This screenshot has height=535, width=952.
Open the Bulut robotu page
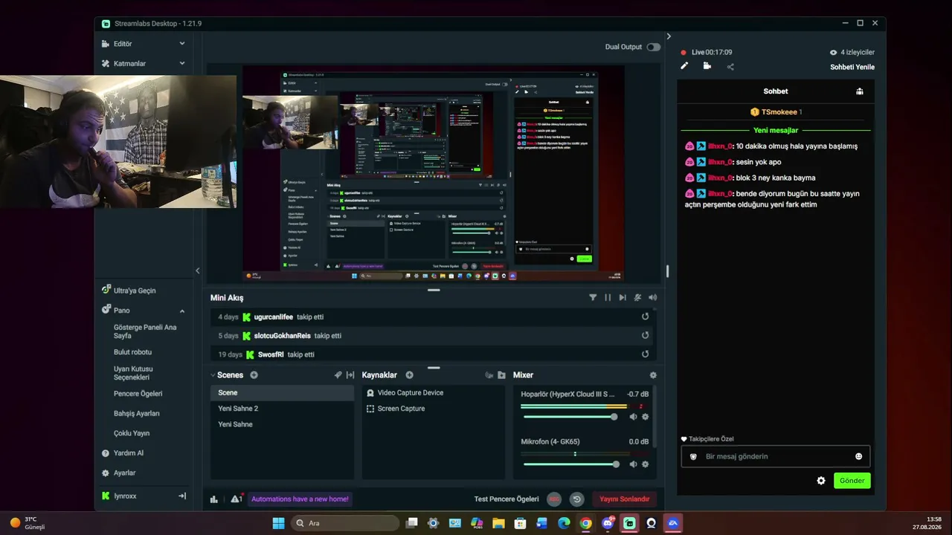coord(132,352)
